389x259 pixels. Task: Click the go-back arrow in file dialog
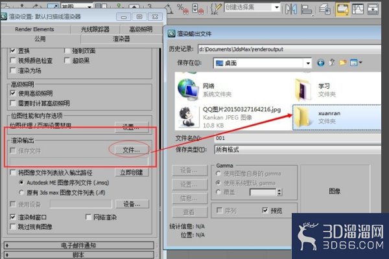point(320,63)
